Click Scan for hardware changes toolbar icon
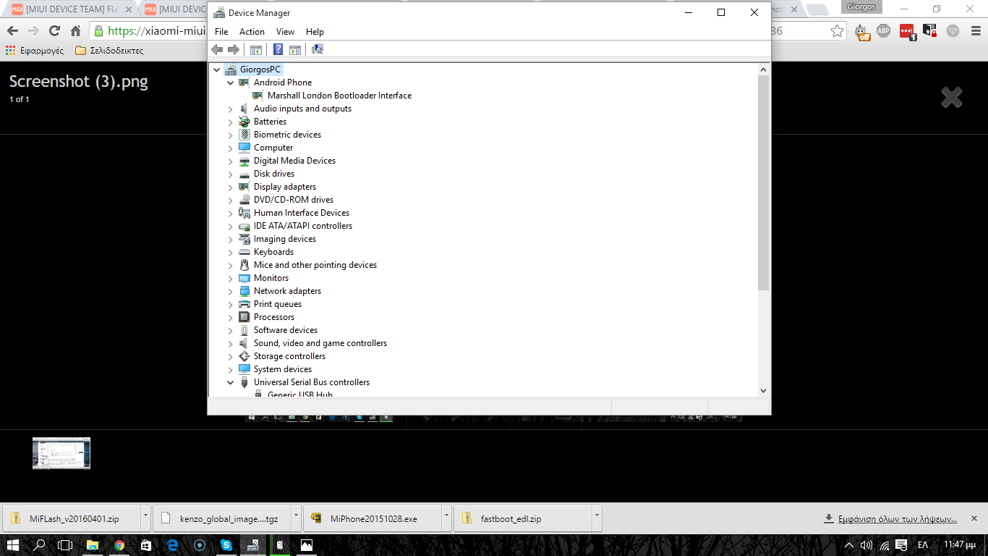The width and height of the screenshot is (988, 556). point(318,49)
